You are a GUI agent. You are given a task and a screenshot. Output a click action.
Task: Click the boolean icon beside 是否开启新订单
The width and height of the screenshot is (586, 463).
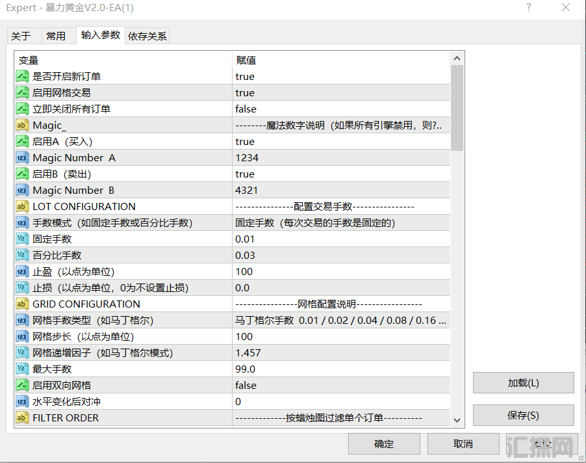pyautogui.click(x=22, y=77)
